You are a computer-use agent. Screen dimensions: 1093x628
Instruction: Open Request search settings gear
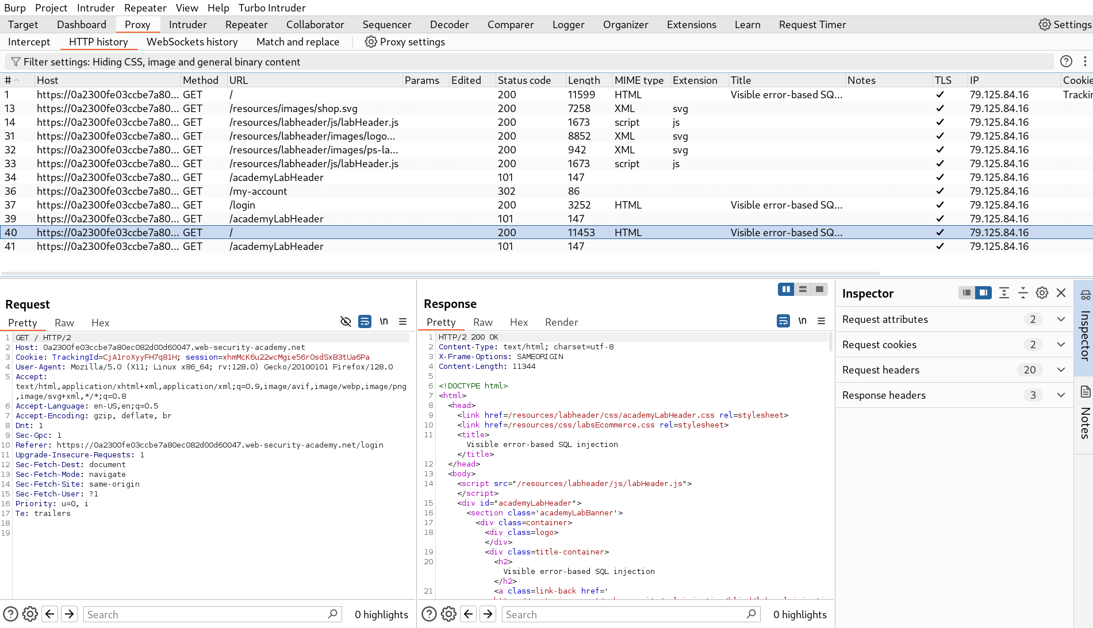[x=30, y=614]
